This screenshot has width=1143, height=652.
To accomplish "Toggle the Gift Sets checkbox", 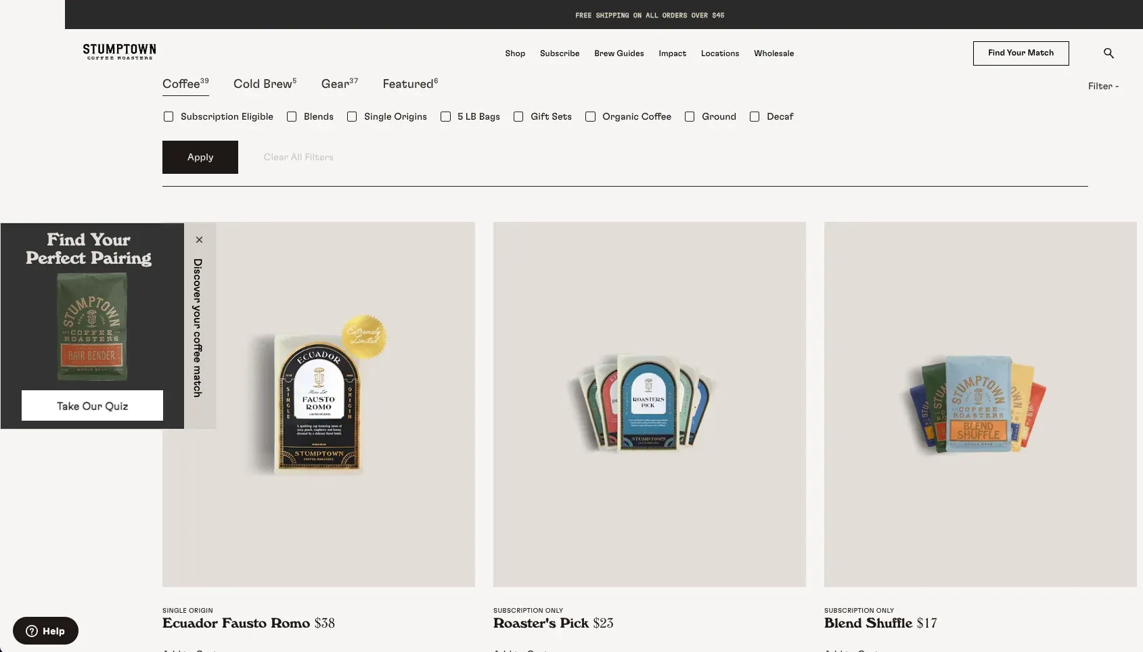I will (x=518, y=116).
